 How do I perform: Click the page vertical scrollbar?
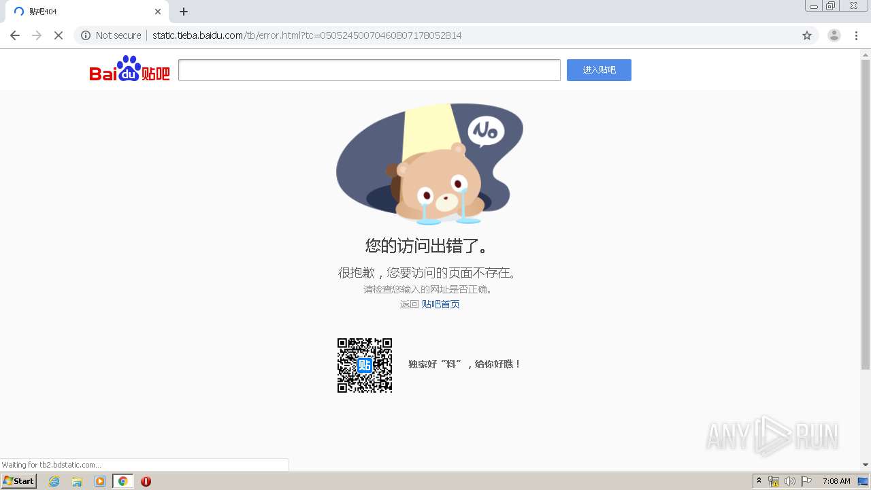coord(866,214)
